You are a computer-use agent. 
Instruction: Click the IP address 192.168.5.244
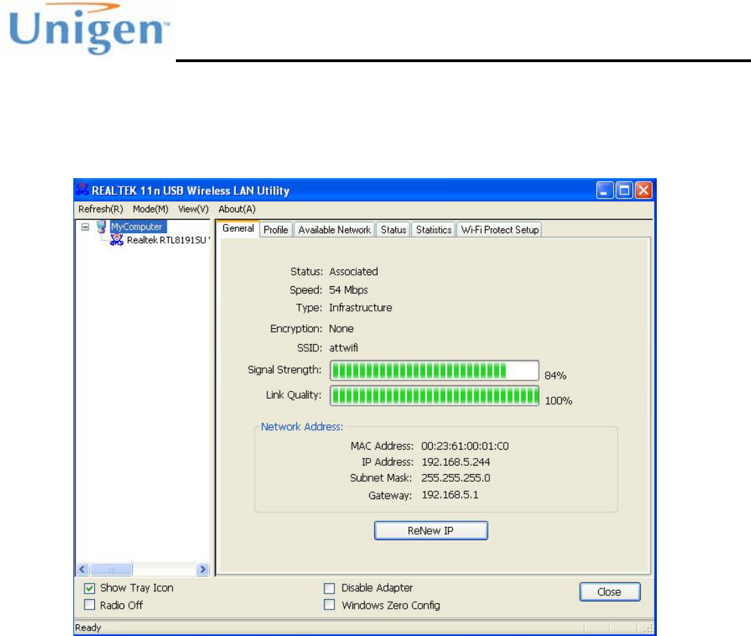point(456,461)
